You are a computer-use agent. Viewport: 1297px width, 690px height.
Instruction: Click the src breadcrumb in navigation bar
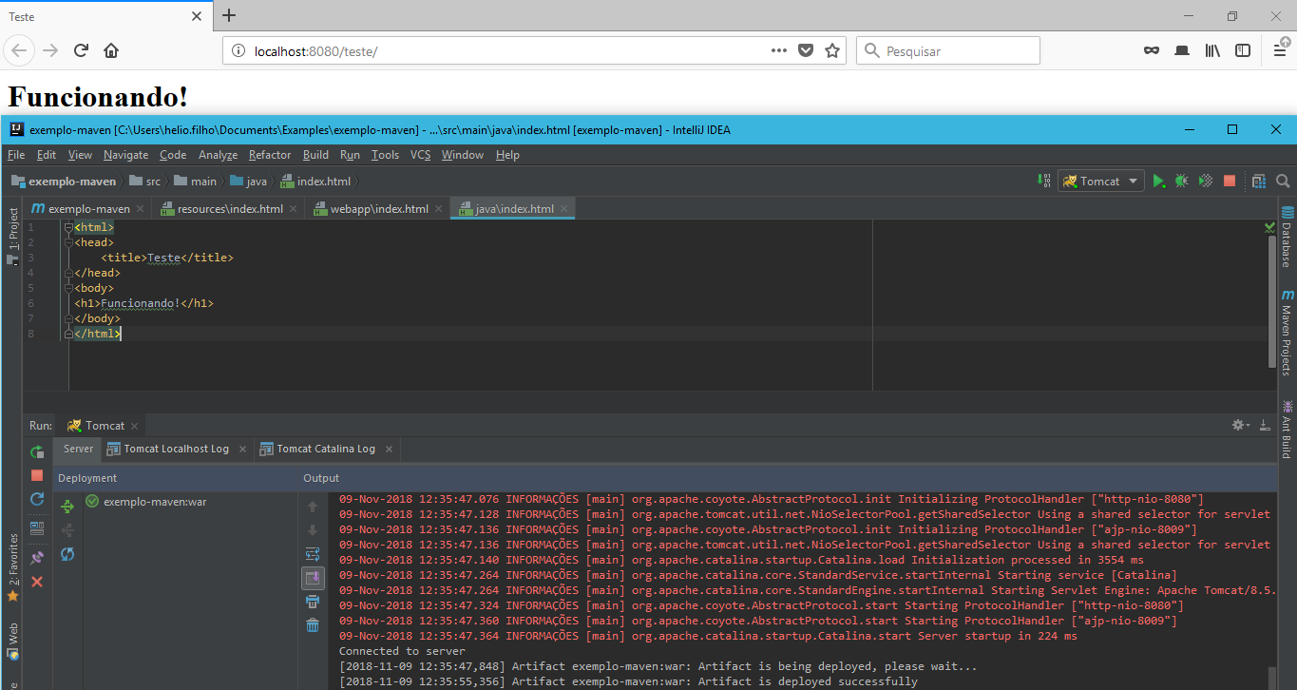145,182
